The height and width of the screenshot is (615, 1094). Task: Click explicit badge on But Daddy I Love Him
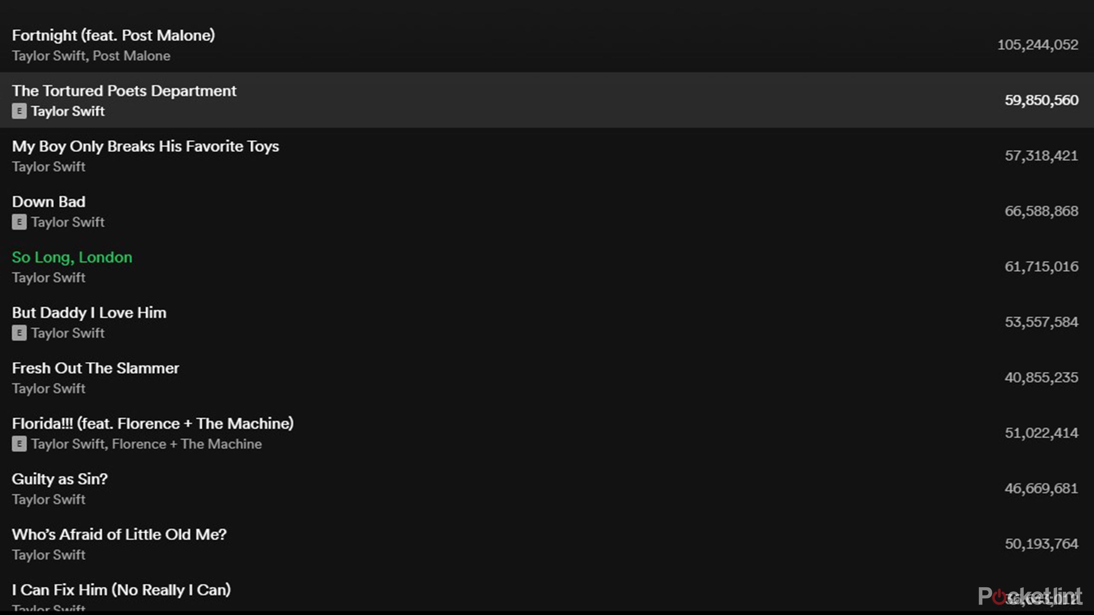[x=19, y=333]
